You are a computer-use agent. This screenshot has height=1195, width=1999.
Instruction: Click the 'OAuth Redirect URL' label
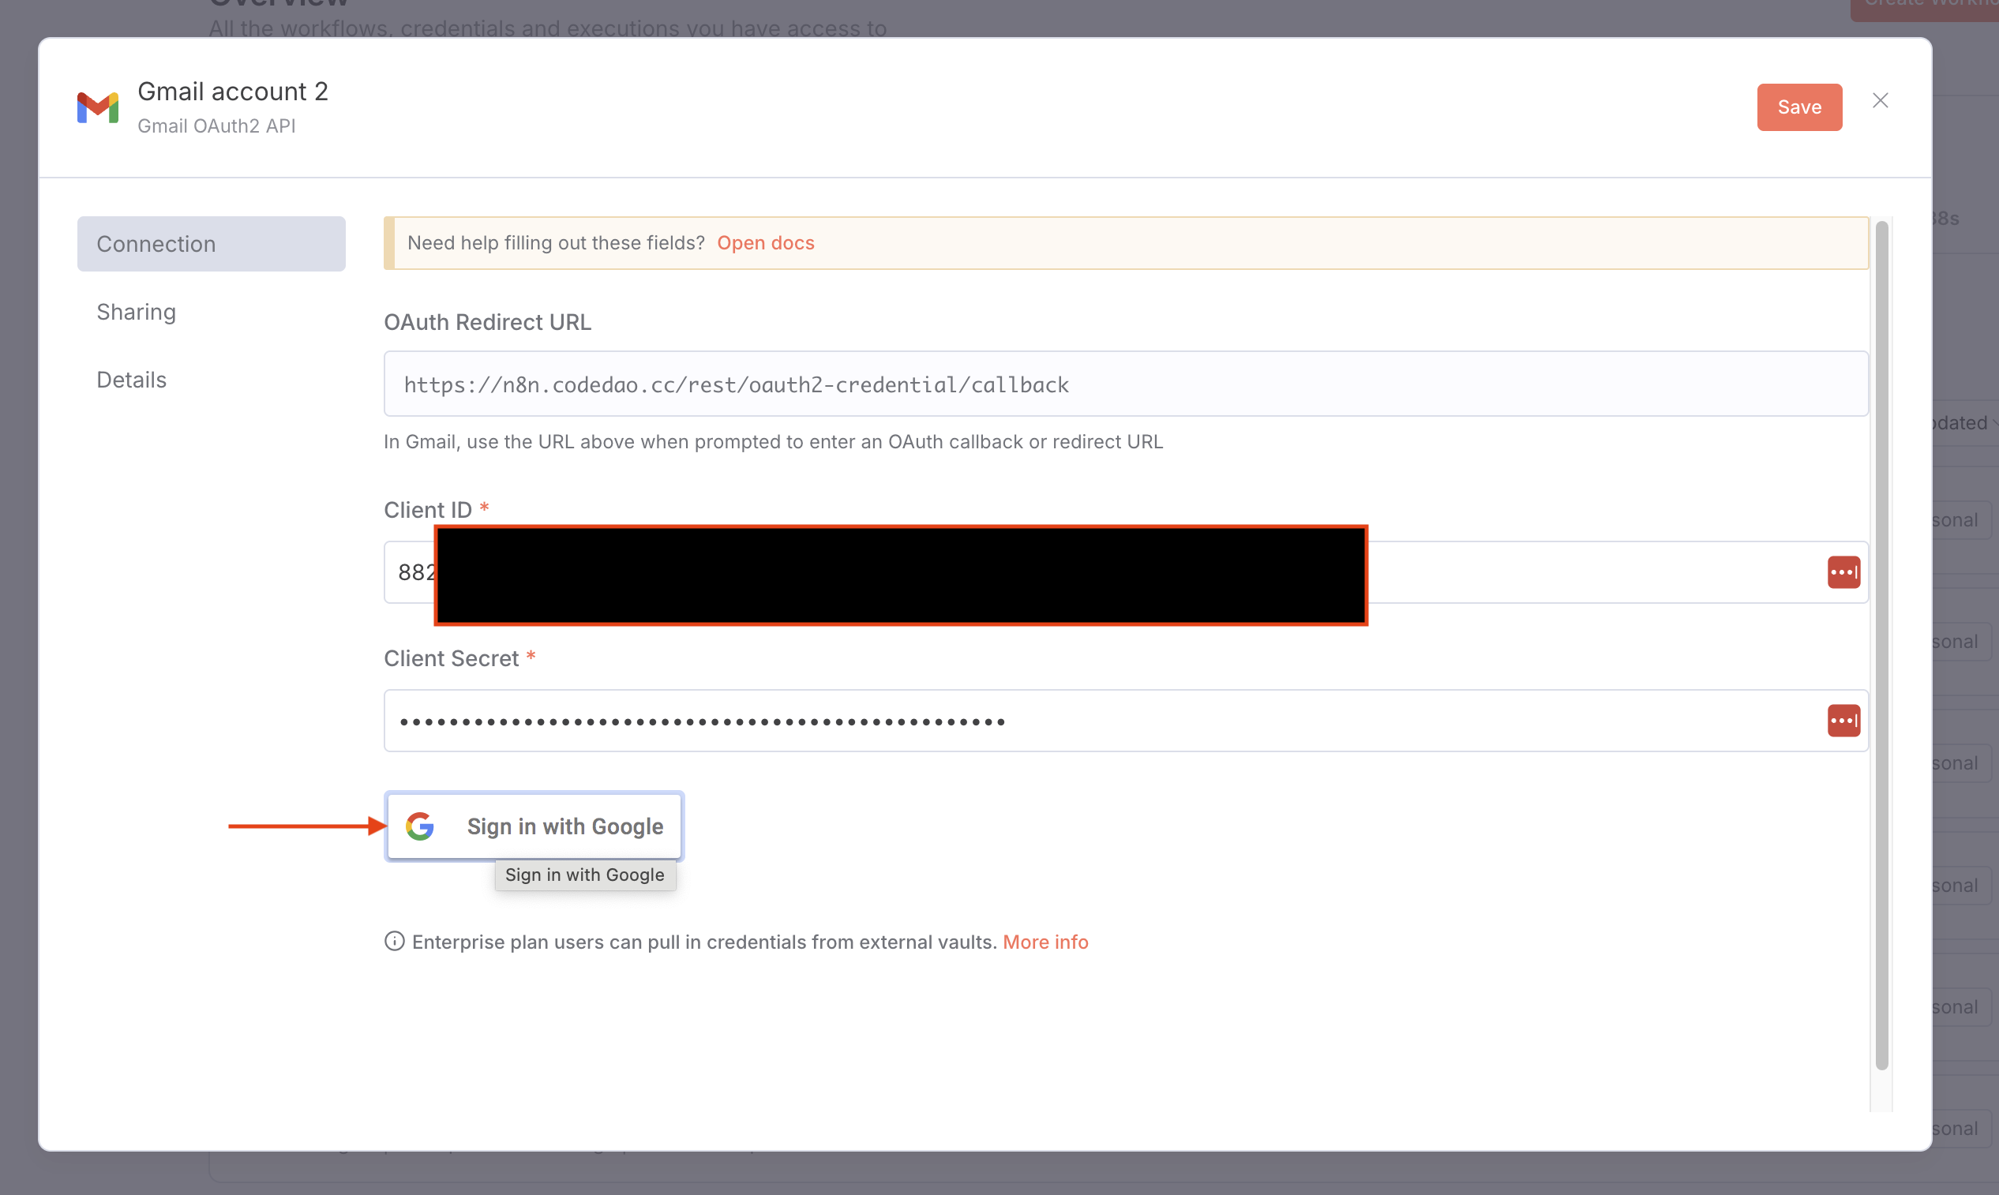point(487,322)
